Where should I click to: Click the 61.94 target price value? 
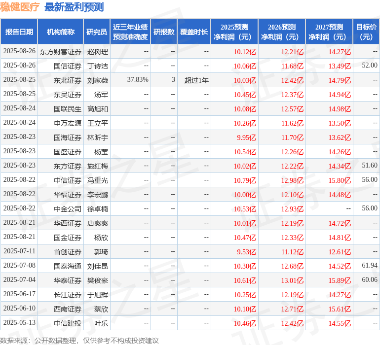(369, 266)
